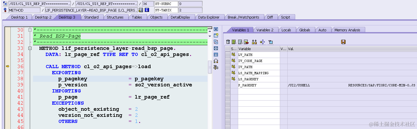The height and width of the screenshot is (129, 417).
Task: Click the change icon beside LV_PATH
Action: pos(233,54)
